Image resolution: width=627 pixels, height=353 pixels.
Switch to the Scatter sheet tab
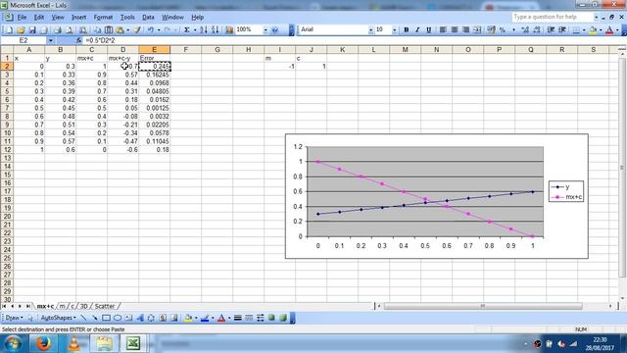point(105,306)
